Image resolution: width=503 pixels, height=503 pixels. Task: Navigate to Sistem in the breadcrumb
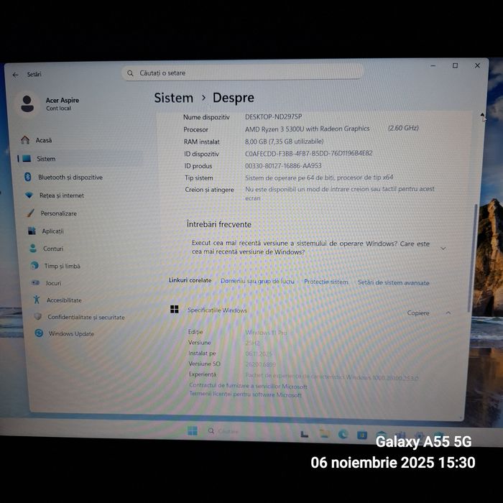click(174, 98)
